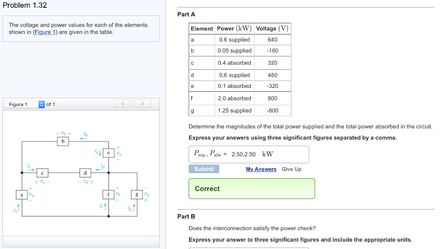Click the Correct result banner
The width and height of the screenshot is (442, 249).
pos(251,188)
